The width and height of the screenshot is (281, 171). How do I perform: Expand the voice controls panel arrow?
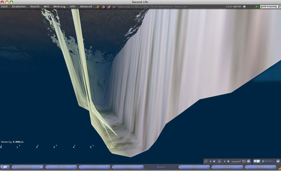(x=278, y=161)
